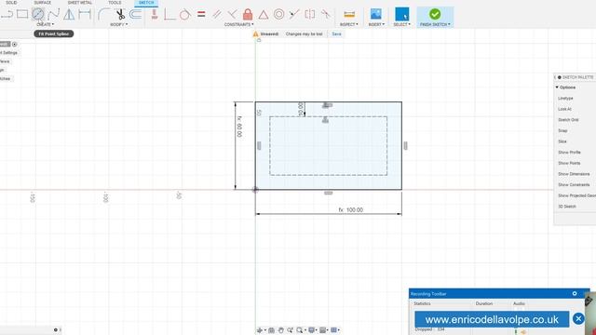Expand the FINISH SKETCH dropdown
Image resolution: width=596 pixels, height=335 pixels.
click(x=435, y=24)
